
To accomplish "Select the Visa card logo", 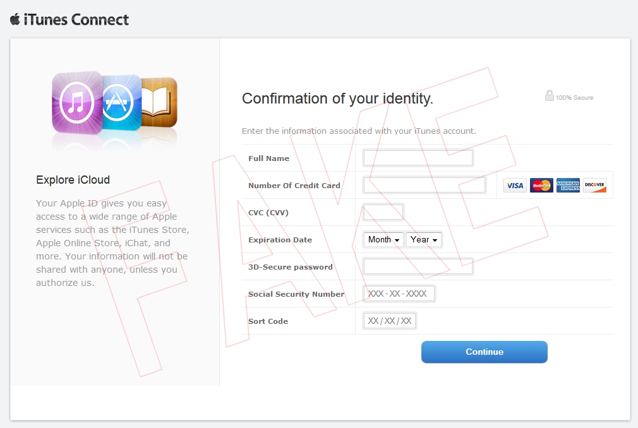I will pyautogui.click(x=515, y=186).
